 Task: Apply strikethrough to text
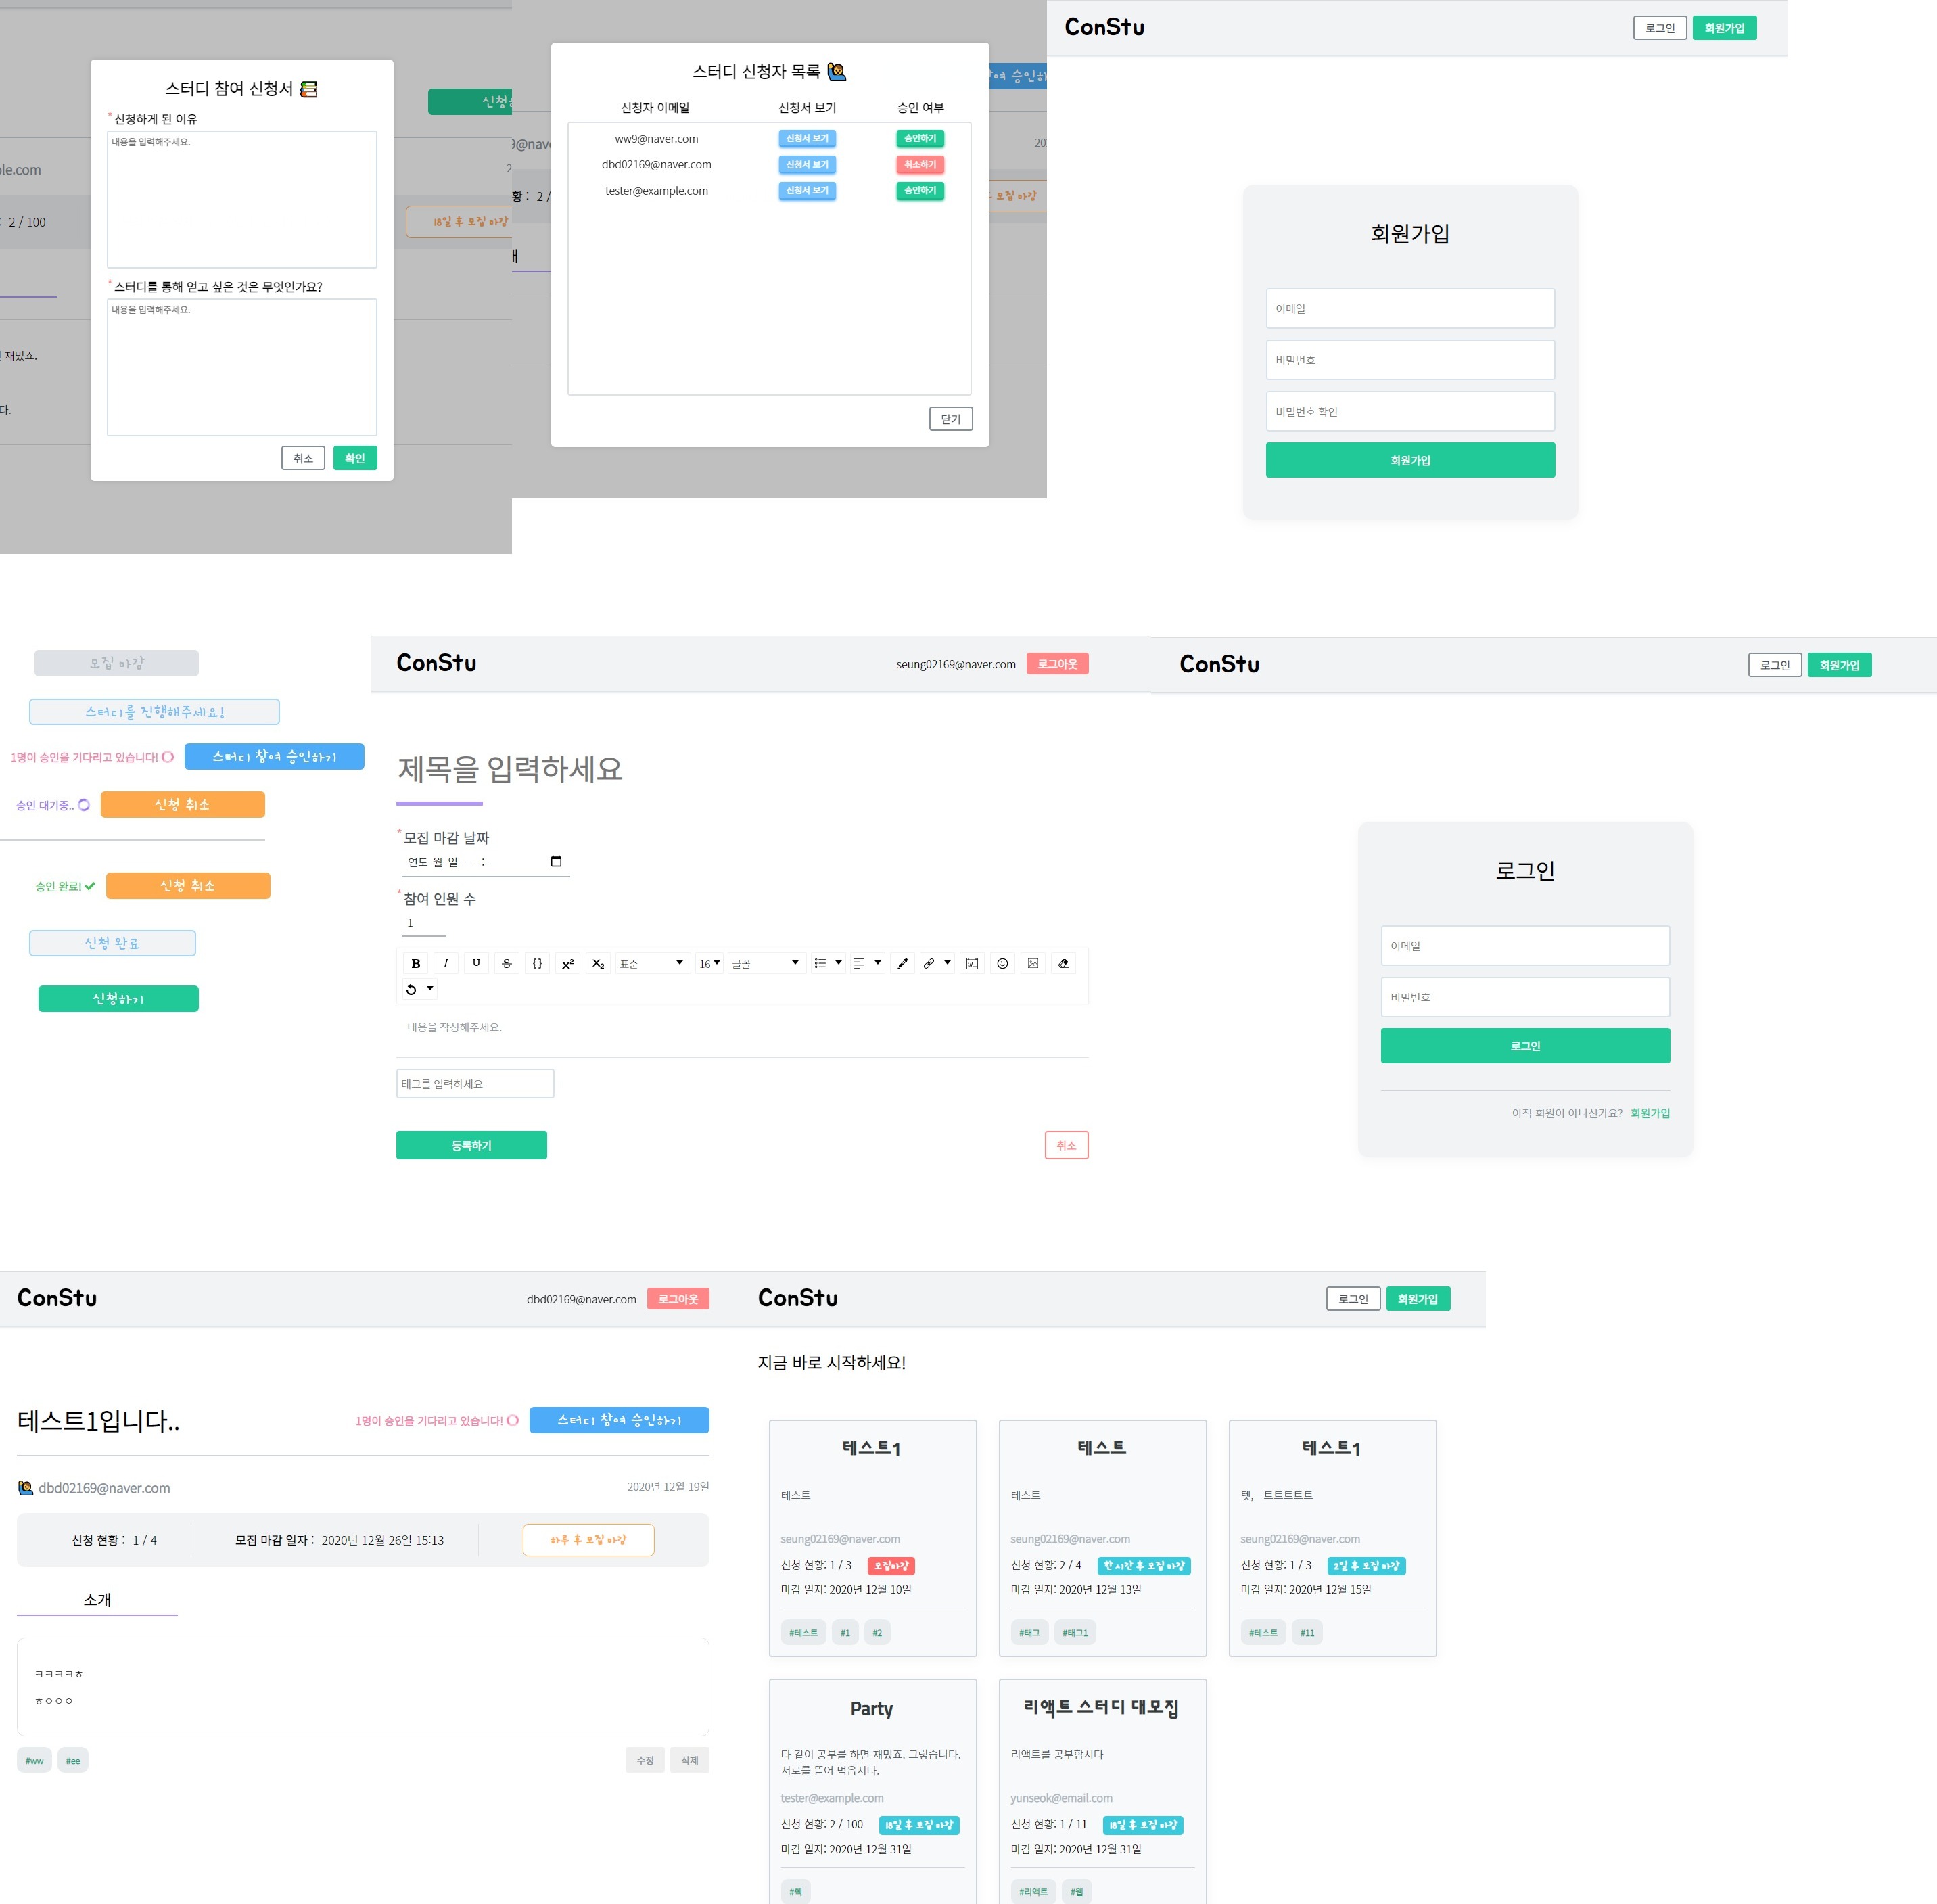[x=507, y=963]
